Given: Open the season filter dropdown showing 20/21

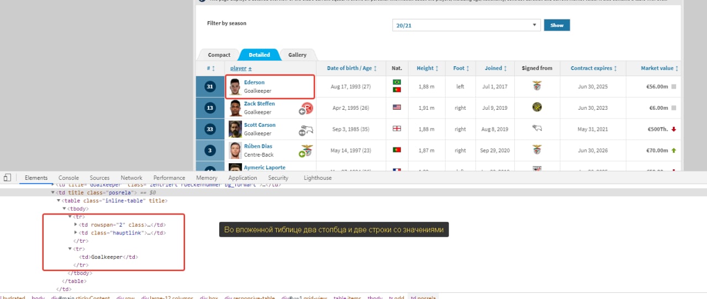Looking at the screenshot, I should coord(466,25).
